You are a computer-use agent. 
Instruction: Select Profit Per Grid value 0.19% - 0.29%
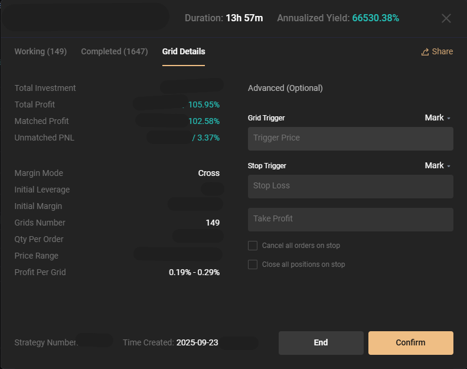194,273
